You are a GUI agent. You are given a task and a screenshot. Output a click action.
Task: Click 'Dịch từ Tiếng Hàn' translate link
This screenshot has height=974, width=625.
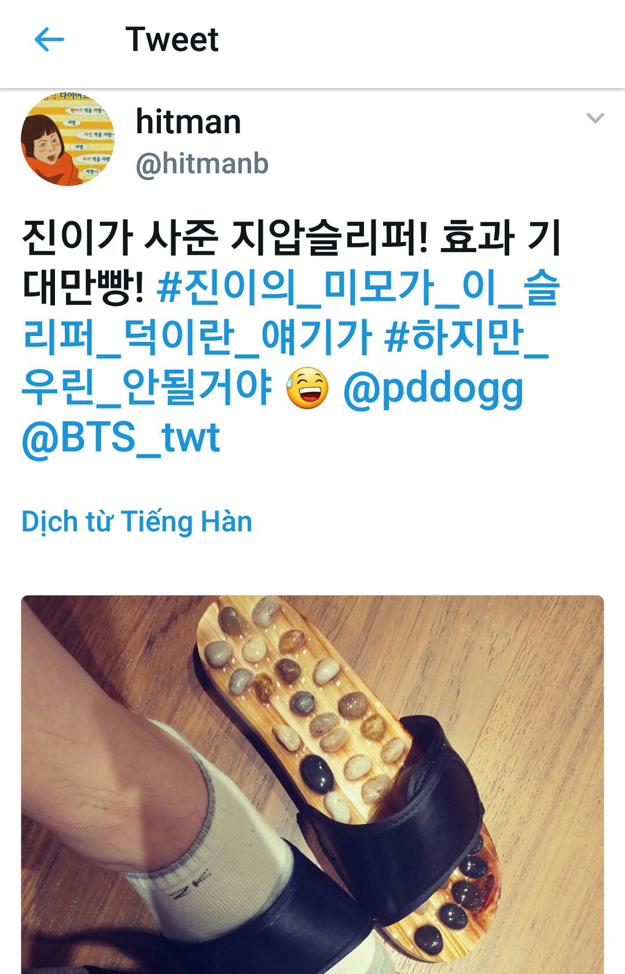tap(137, 521)
